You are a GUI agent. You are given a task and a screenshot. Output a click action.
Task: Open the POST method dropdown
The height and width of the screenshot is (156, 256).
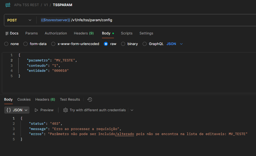pos(19,20)
